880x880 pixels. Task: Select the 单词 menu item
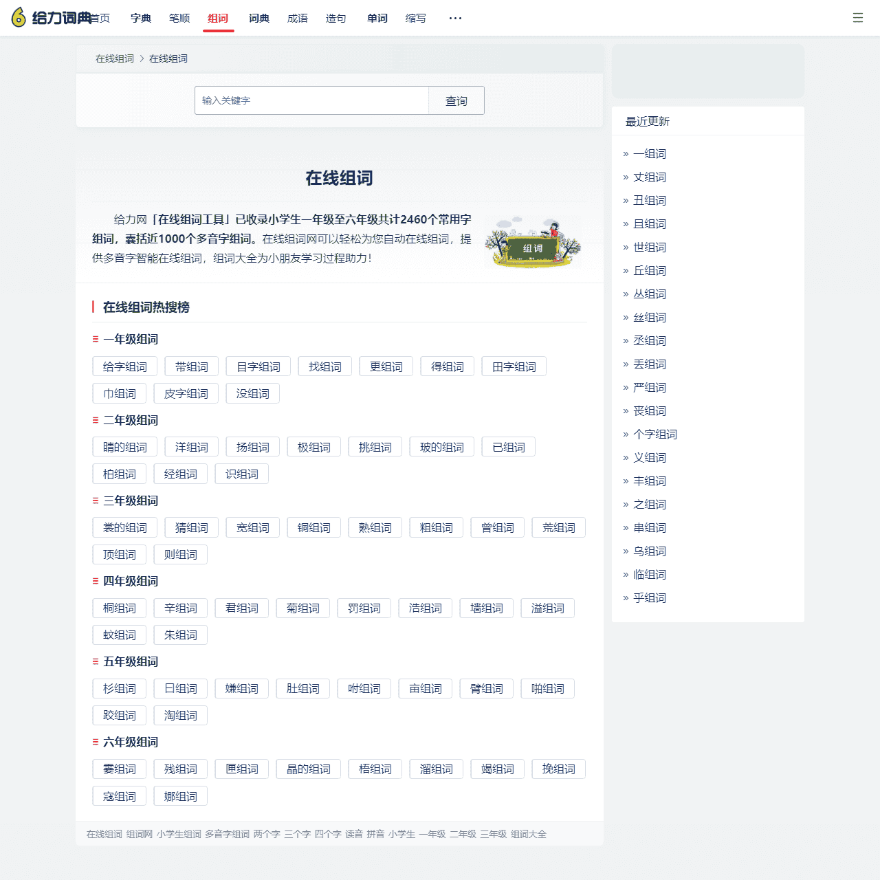(x=377, y=18)
